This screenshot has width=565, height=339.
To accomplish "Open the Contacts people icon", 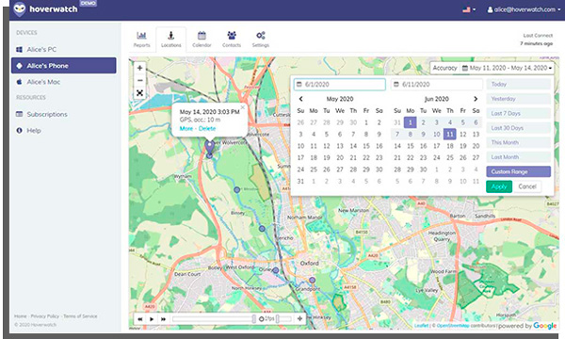I will click(232, 35).
